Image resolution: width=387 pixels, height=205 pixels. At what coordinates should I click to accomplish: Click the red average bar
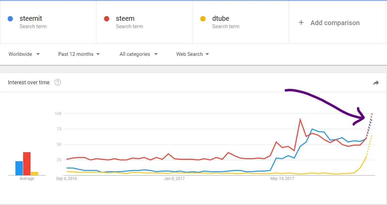coord(27,164)
